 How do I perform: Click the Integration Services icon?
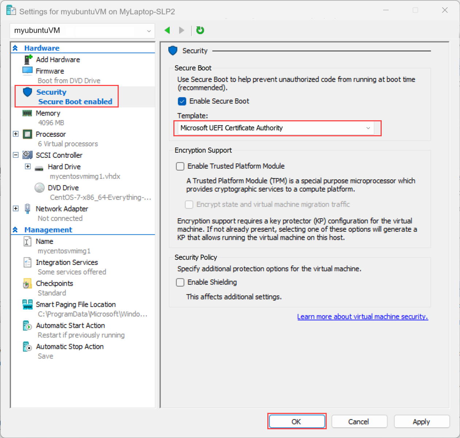tap(27, 262)
